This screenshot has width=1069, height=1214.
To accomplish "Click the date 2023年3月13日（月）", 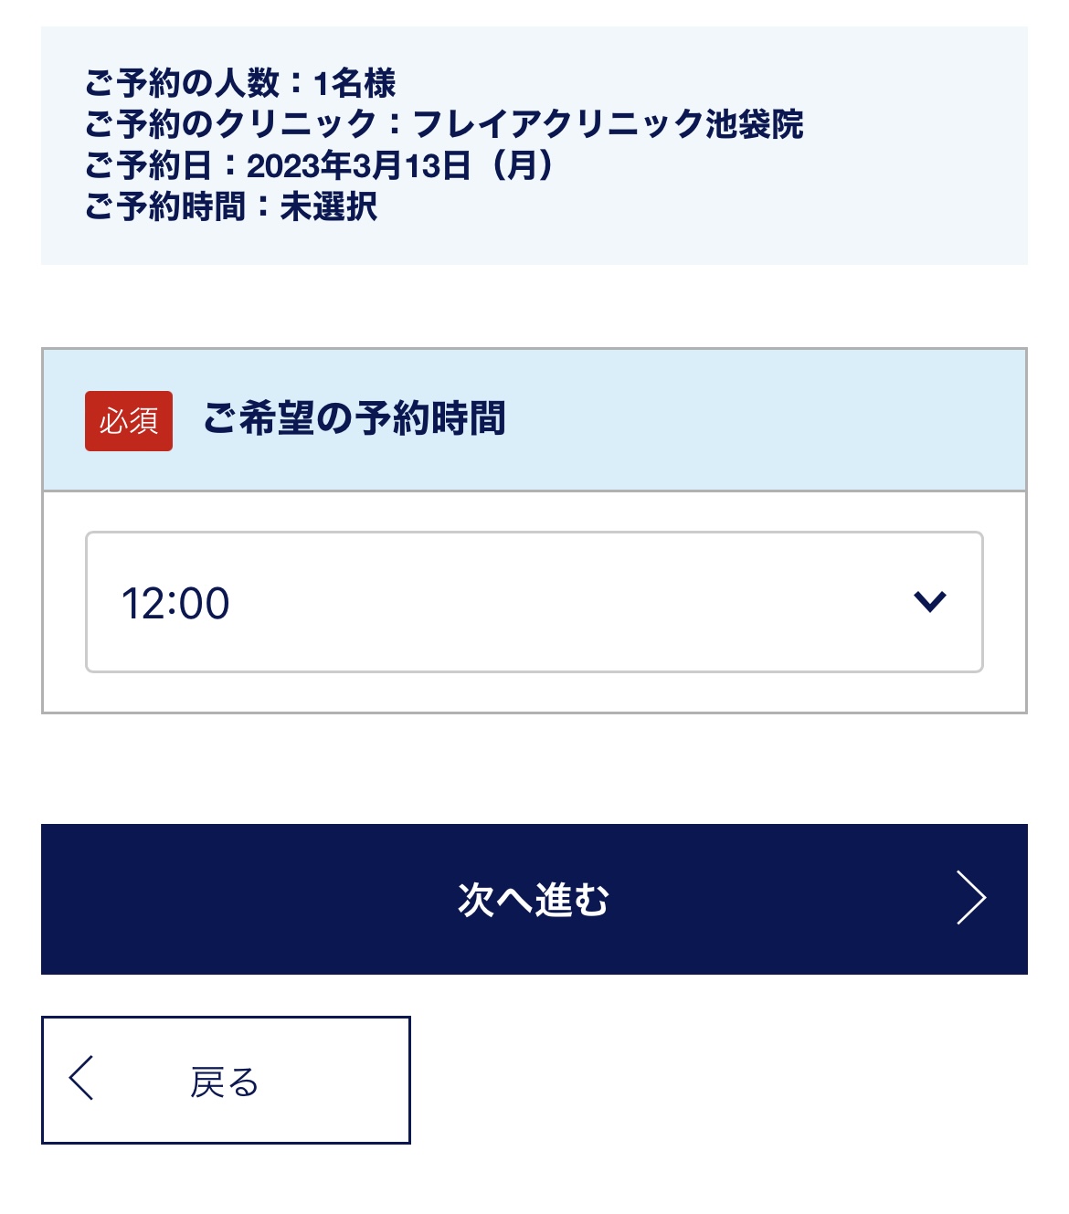I will pyautogui.click(x=400, y=165).
